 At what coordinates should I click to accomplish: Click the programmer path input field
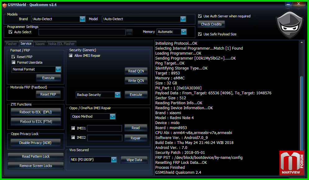click(x=82, y=32)
